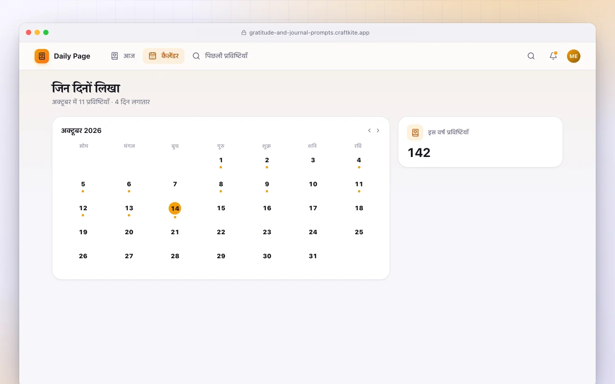Choose date 25 in calendar
This screenshot has width=615, height=384.
(359, 233)
